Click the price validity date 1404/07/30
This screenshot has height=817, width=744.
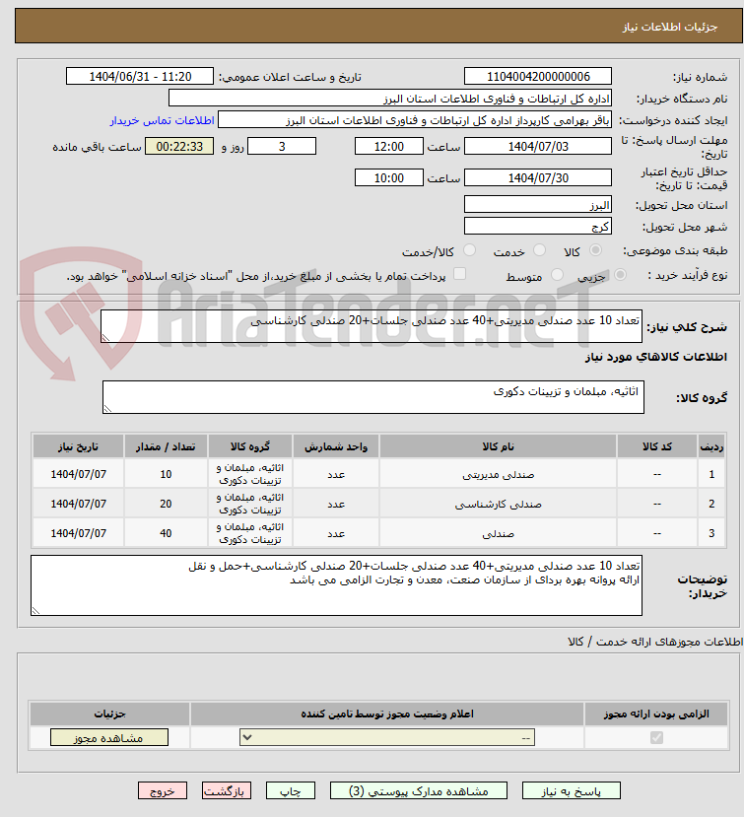[x=538, y=177]
